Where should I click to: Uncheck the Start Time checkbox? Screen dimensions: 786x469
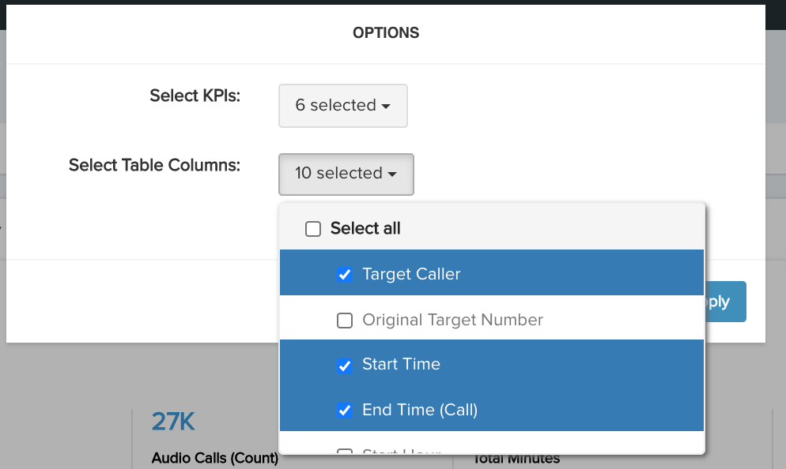(345, 366)
